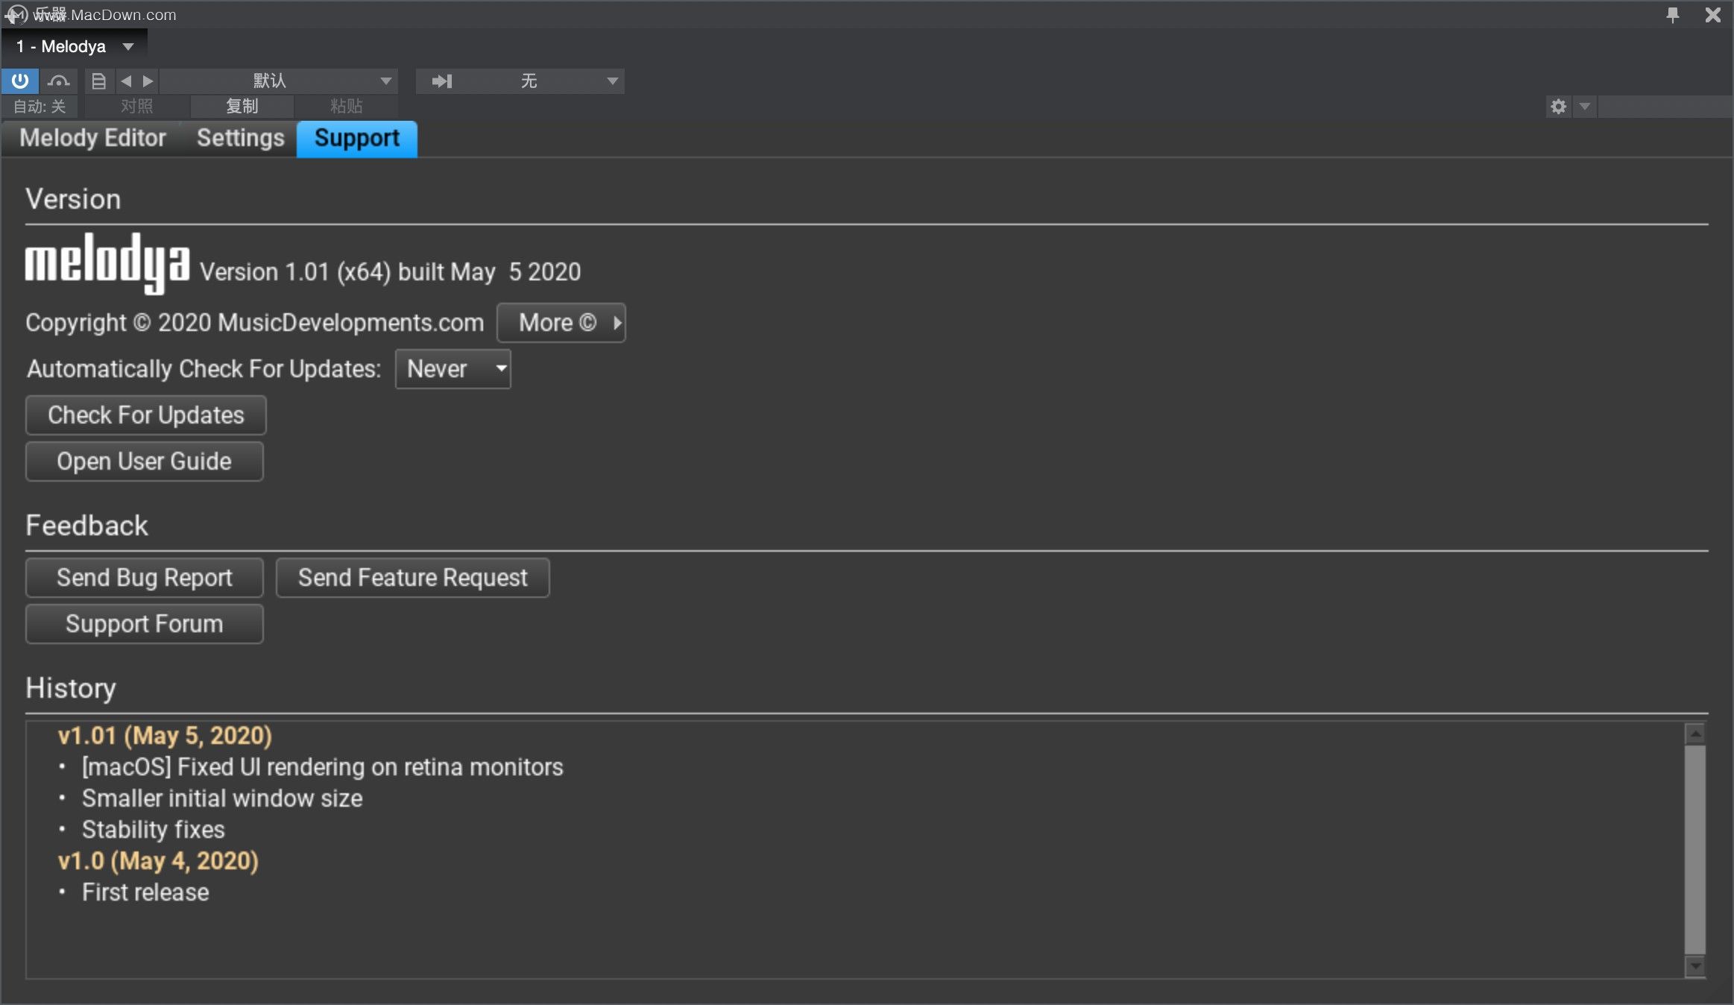Image resolution: width=1734 pixels, height=1005 pixels.
Task: Click Send Bug Report button
Action: (x=145, y=576)
